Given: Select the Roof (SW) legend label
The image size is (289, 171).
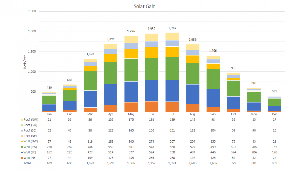Looking at the screenshot, I should [30, 125].
